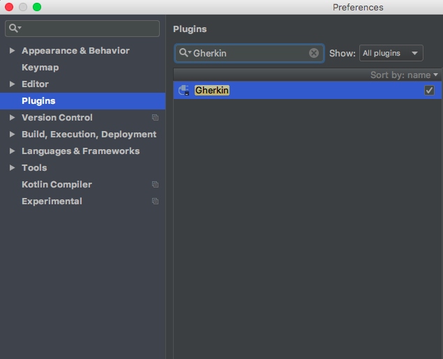Disable the Gherkin plugin checkbox

point(429,91)
